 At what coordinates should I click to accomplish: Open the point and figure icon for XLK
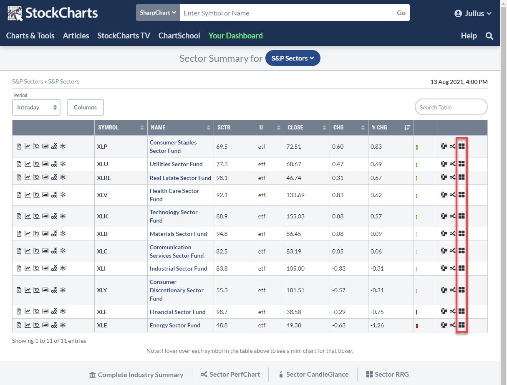point(54,216)
